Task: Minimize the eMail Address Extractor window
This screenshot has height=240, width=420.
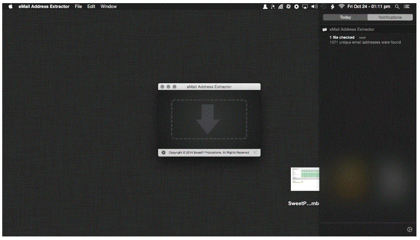Action: [168, 86]
